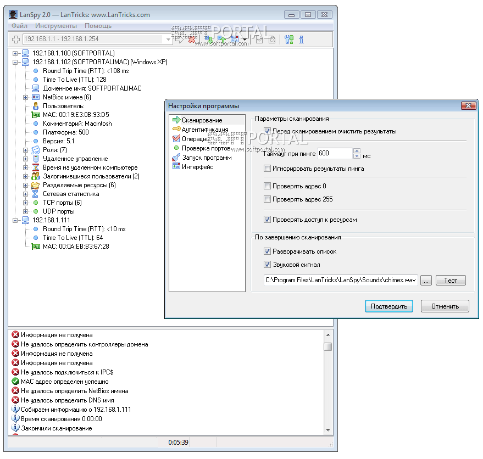
Task: Open the Помощь menu
Action: [x=98, y=26]
